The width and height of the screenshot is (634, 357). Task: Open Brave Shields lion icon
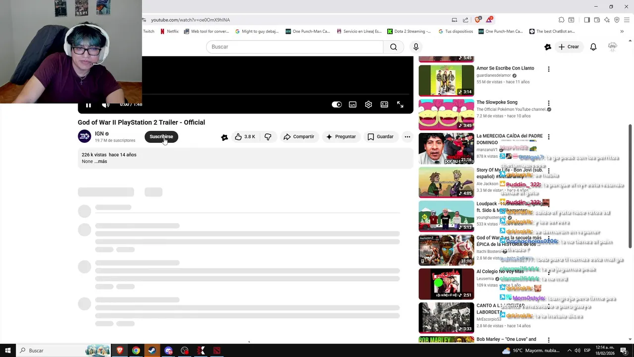click(477, 20)
